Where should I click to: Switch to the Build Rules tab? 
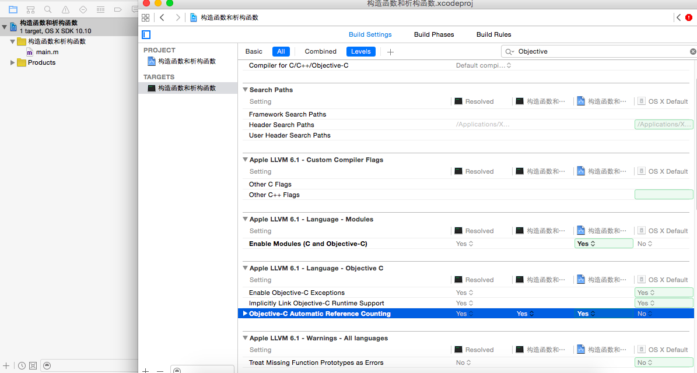[493, 34]
